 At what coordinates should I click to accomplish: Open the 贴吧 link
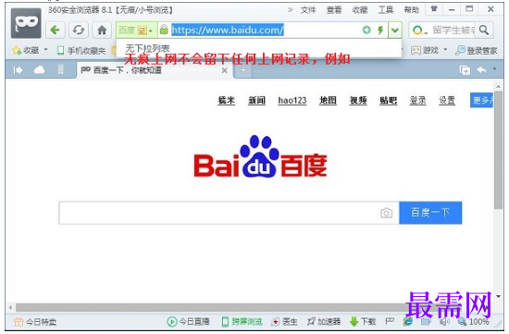click(389, 100)
